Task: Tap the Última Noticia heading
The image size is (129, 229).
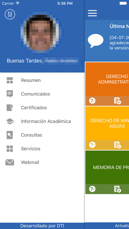Action: [119, 26]
